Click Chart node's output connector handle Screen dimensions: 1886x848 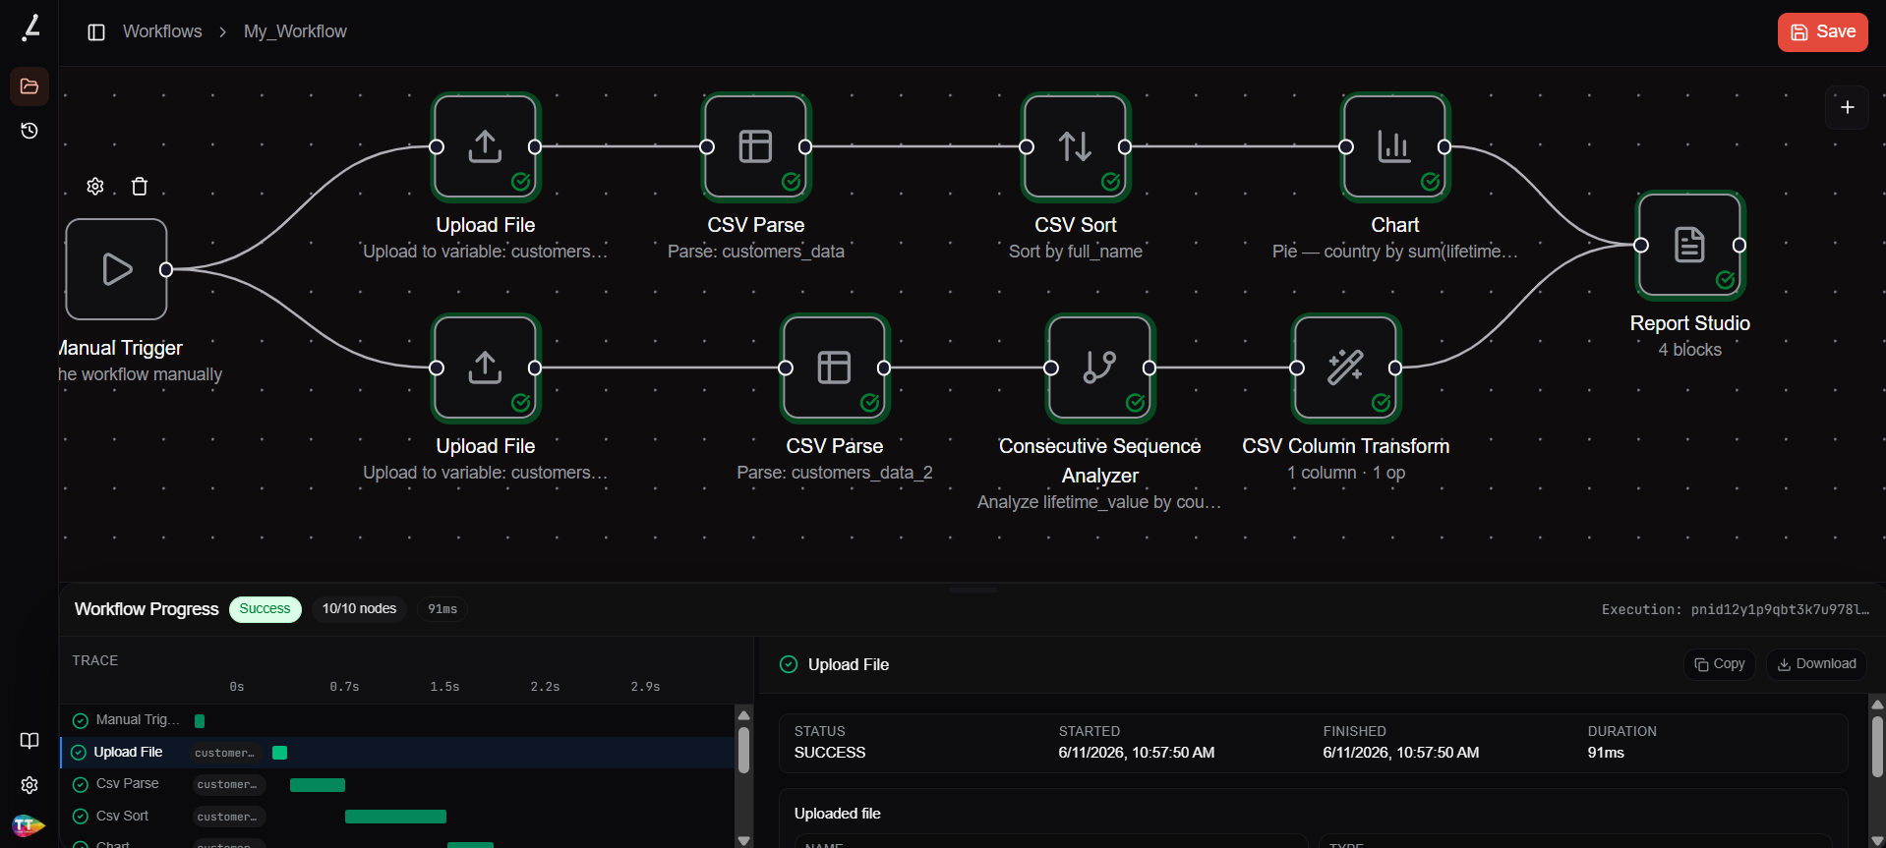point(1444,146)
